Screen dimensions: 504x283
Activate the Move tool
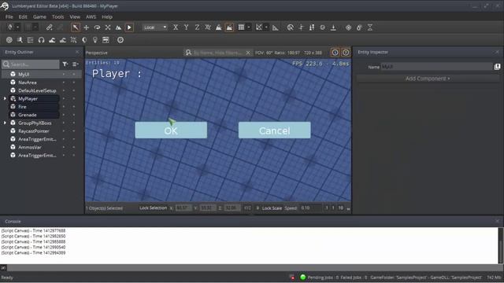coord(86,28)
